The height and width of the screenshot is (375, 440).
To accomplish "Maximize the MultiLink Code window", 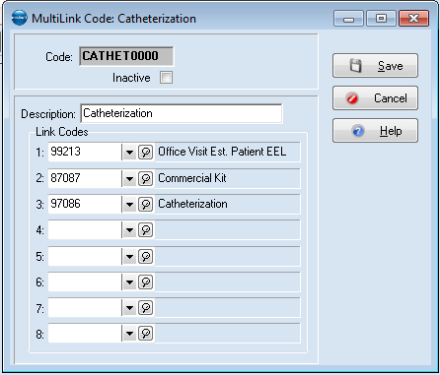I will (x=381, y=18).
